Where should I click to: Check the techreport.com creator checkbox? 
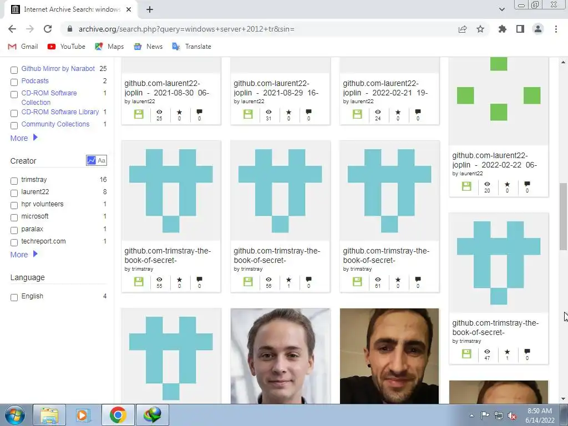coord(14,243)
